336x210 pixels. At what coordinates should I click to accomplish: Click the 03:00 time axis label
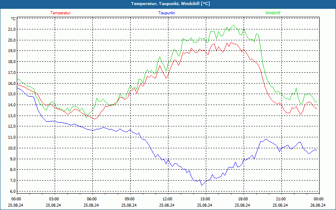point(54,199)
